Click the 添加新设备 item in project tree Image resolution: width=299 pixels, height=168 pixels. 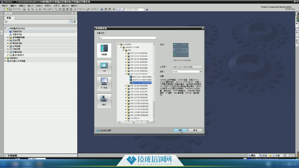click(17, 32)
